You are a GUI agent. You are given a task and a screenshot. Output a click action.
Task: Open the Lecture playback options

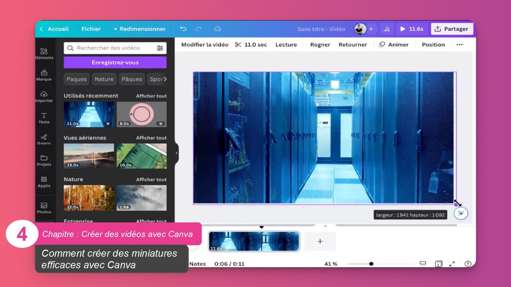click(x=286, y=45)
